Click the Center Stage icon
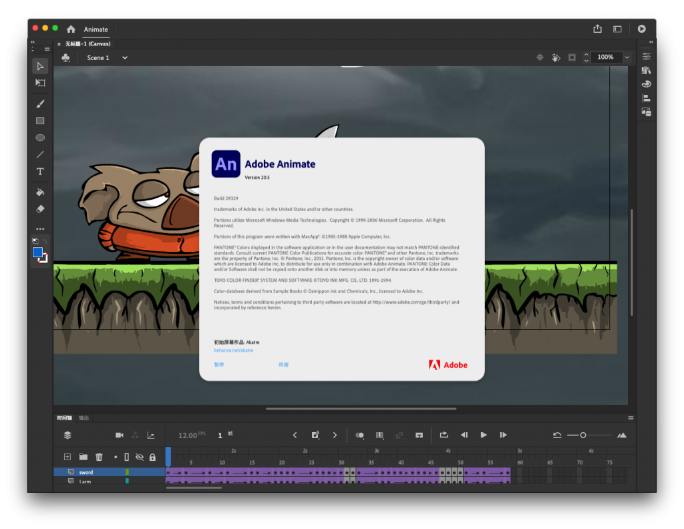Screen dimensions: 684x529 540,57
